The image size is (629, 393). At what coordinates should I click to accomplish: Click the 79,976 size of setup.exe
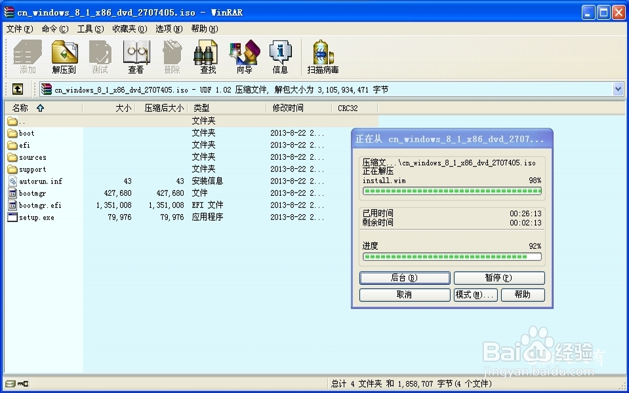(x=119, y=217)
